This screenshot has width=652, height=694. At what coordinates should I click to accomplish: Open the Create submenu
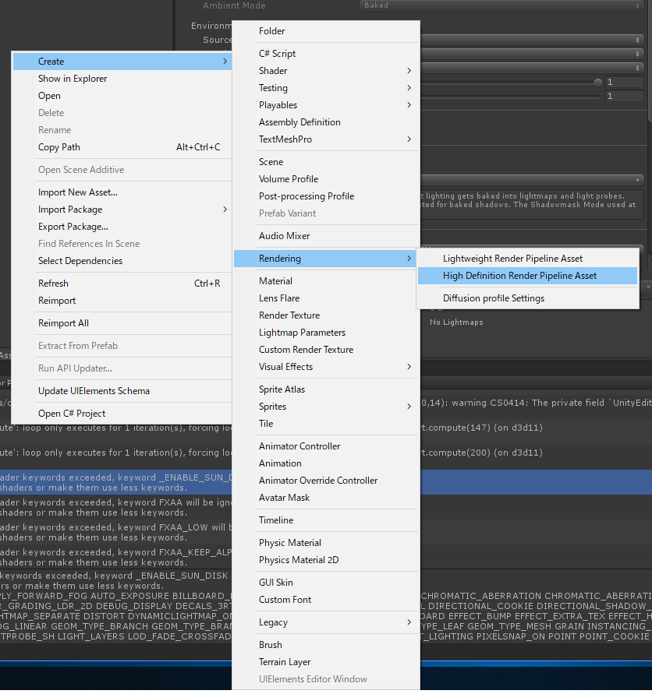(122, 61)
